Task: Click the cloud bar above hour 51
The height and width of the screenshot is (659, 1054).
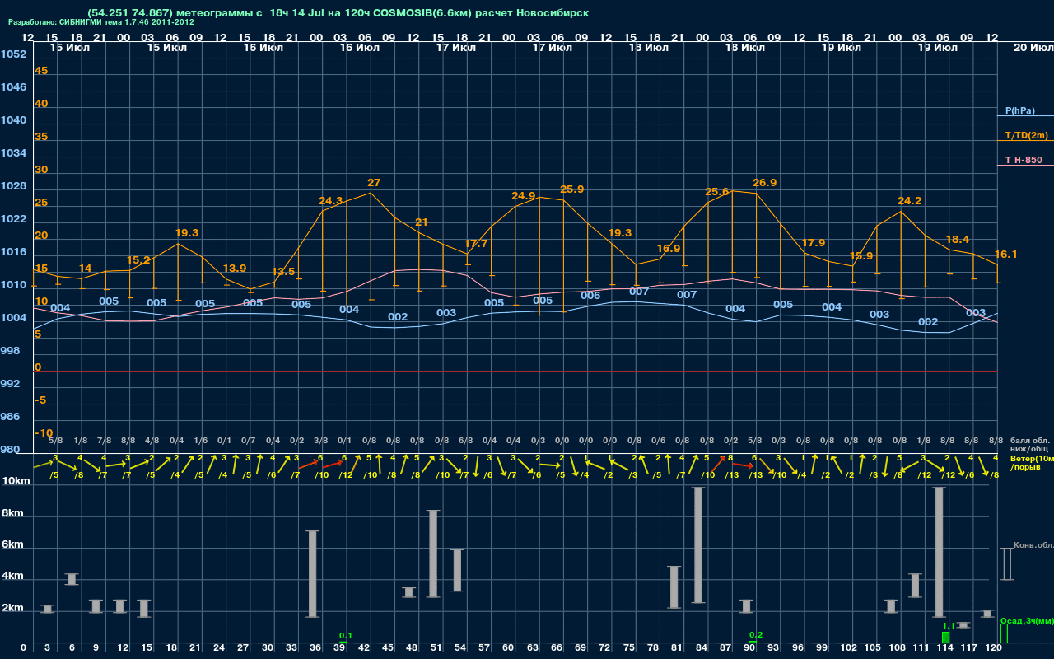Action: point(433,554)
